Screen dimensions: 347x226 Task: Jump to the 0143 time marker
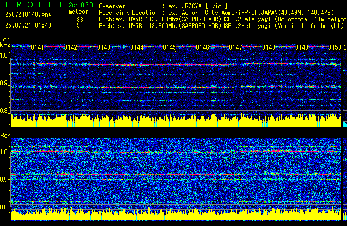coord(104,47)
